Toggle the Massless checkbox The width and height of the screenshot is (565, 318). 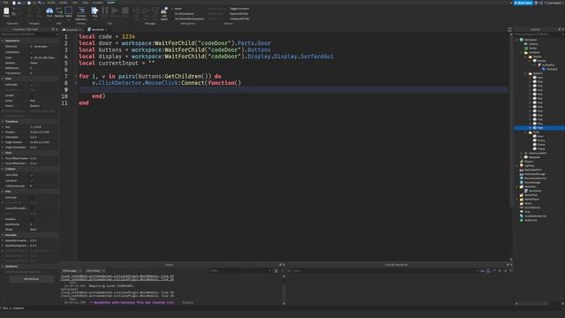tap(32, 219)
